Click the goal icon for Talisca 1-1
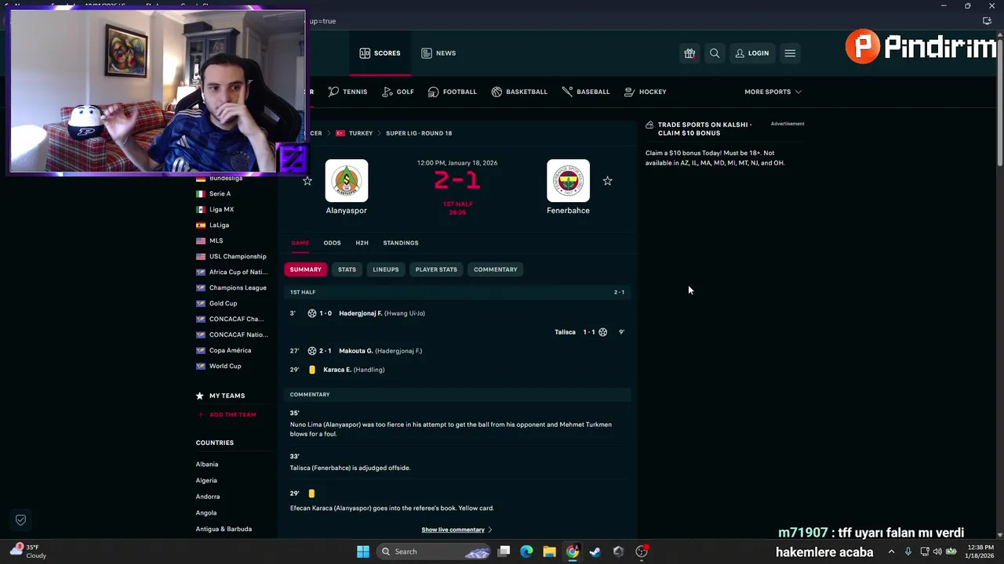 [x=602, y=332]
